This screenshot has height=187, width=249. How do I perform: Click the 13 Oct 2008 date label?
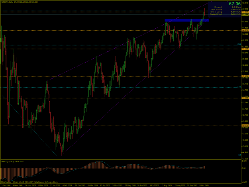tap(6, 185)
